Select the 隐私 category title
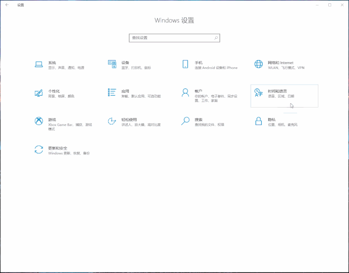The height and width of the screenshot is (273, 349). 272,120
